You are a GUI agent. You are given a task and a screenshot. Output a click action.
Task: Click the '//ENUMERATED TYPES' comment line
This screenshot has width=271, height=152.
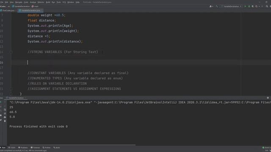point(75,78)
